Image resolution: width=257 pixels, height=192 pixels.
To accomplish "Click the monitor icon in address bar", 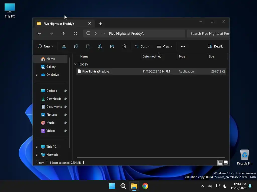I will (x=88, y=33).
